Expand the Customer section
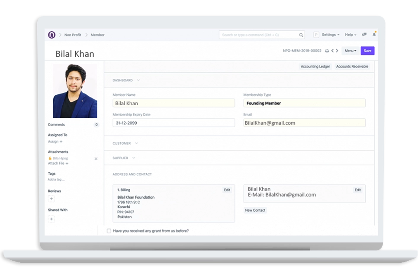418x268 pixels. point(125,143)
